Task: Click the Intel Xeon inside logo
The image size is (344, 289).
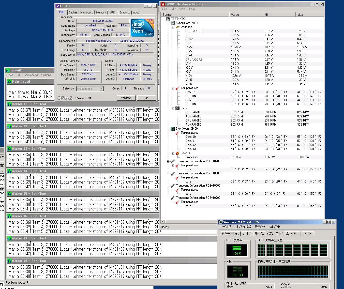Action: click(142, 27)
